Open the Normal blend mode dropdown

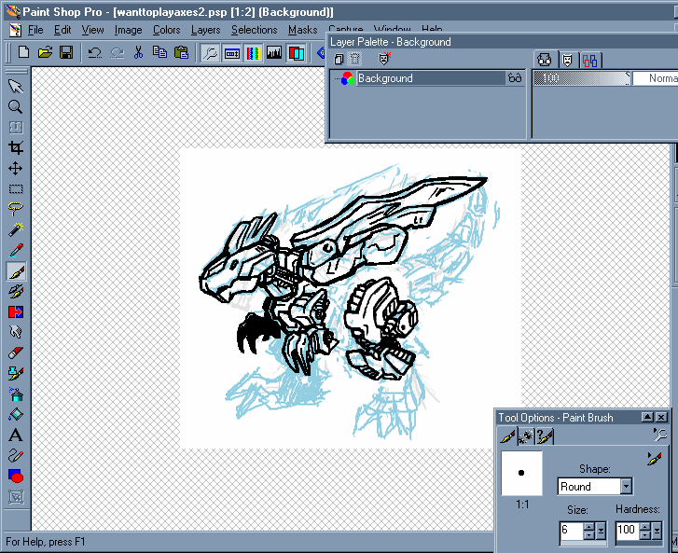click(655, 78)
